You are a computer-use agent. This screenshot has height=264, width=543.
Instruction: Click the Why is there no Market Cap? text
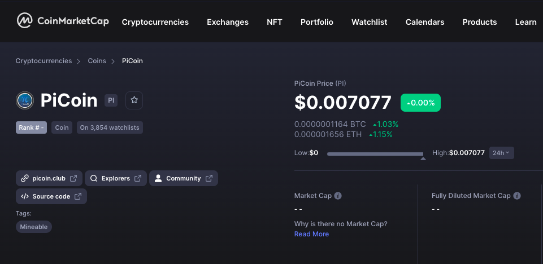tap(341, 224)
